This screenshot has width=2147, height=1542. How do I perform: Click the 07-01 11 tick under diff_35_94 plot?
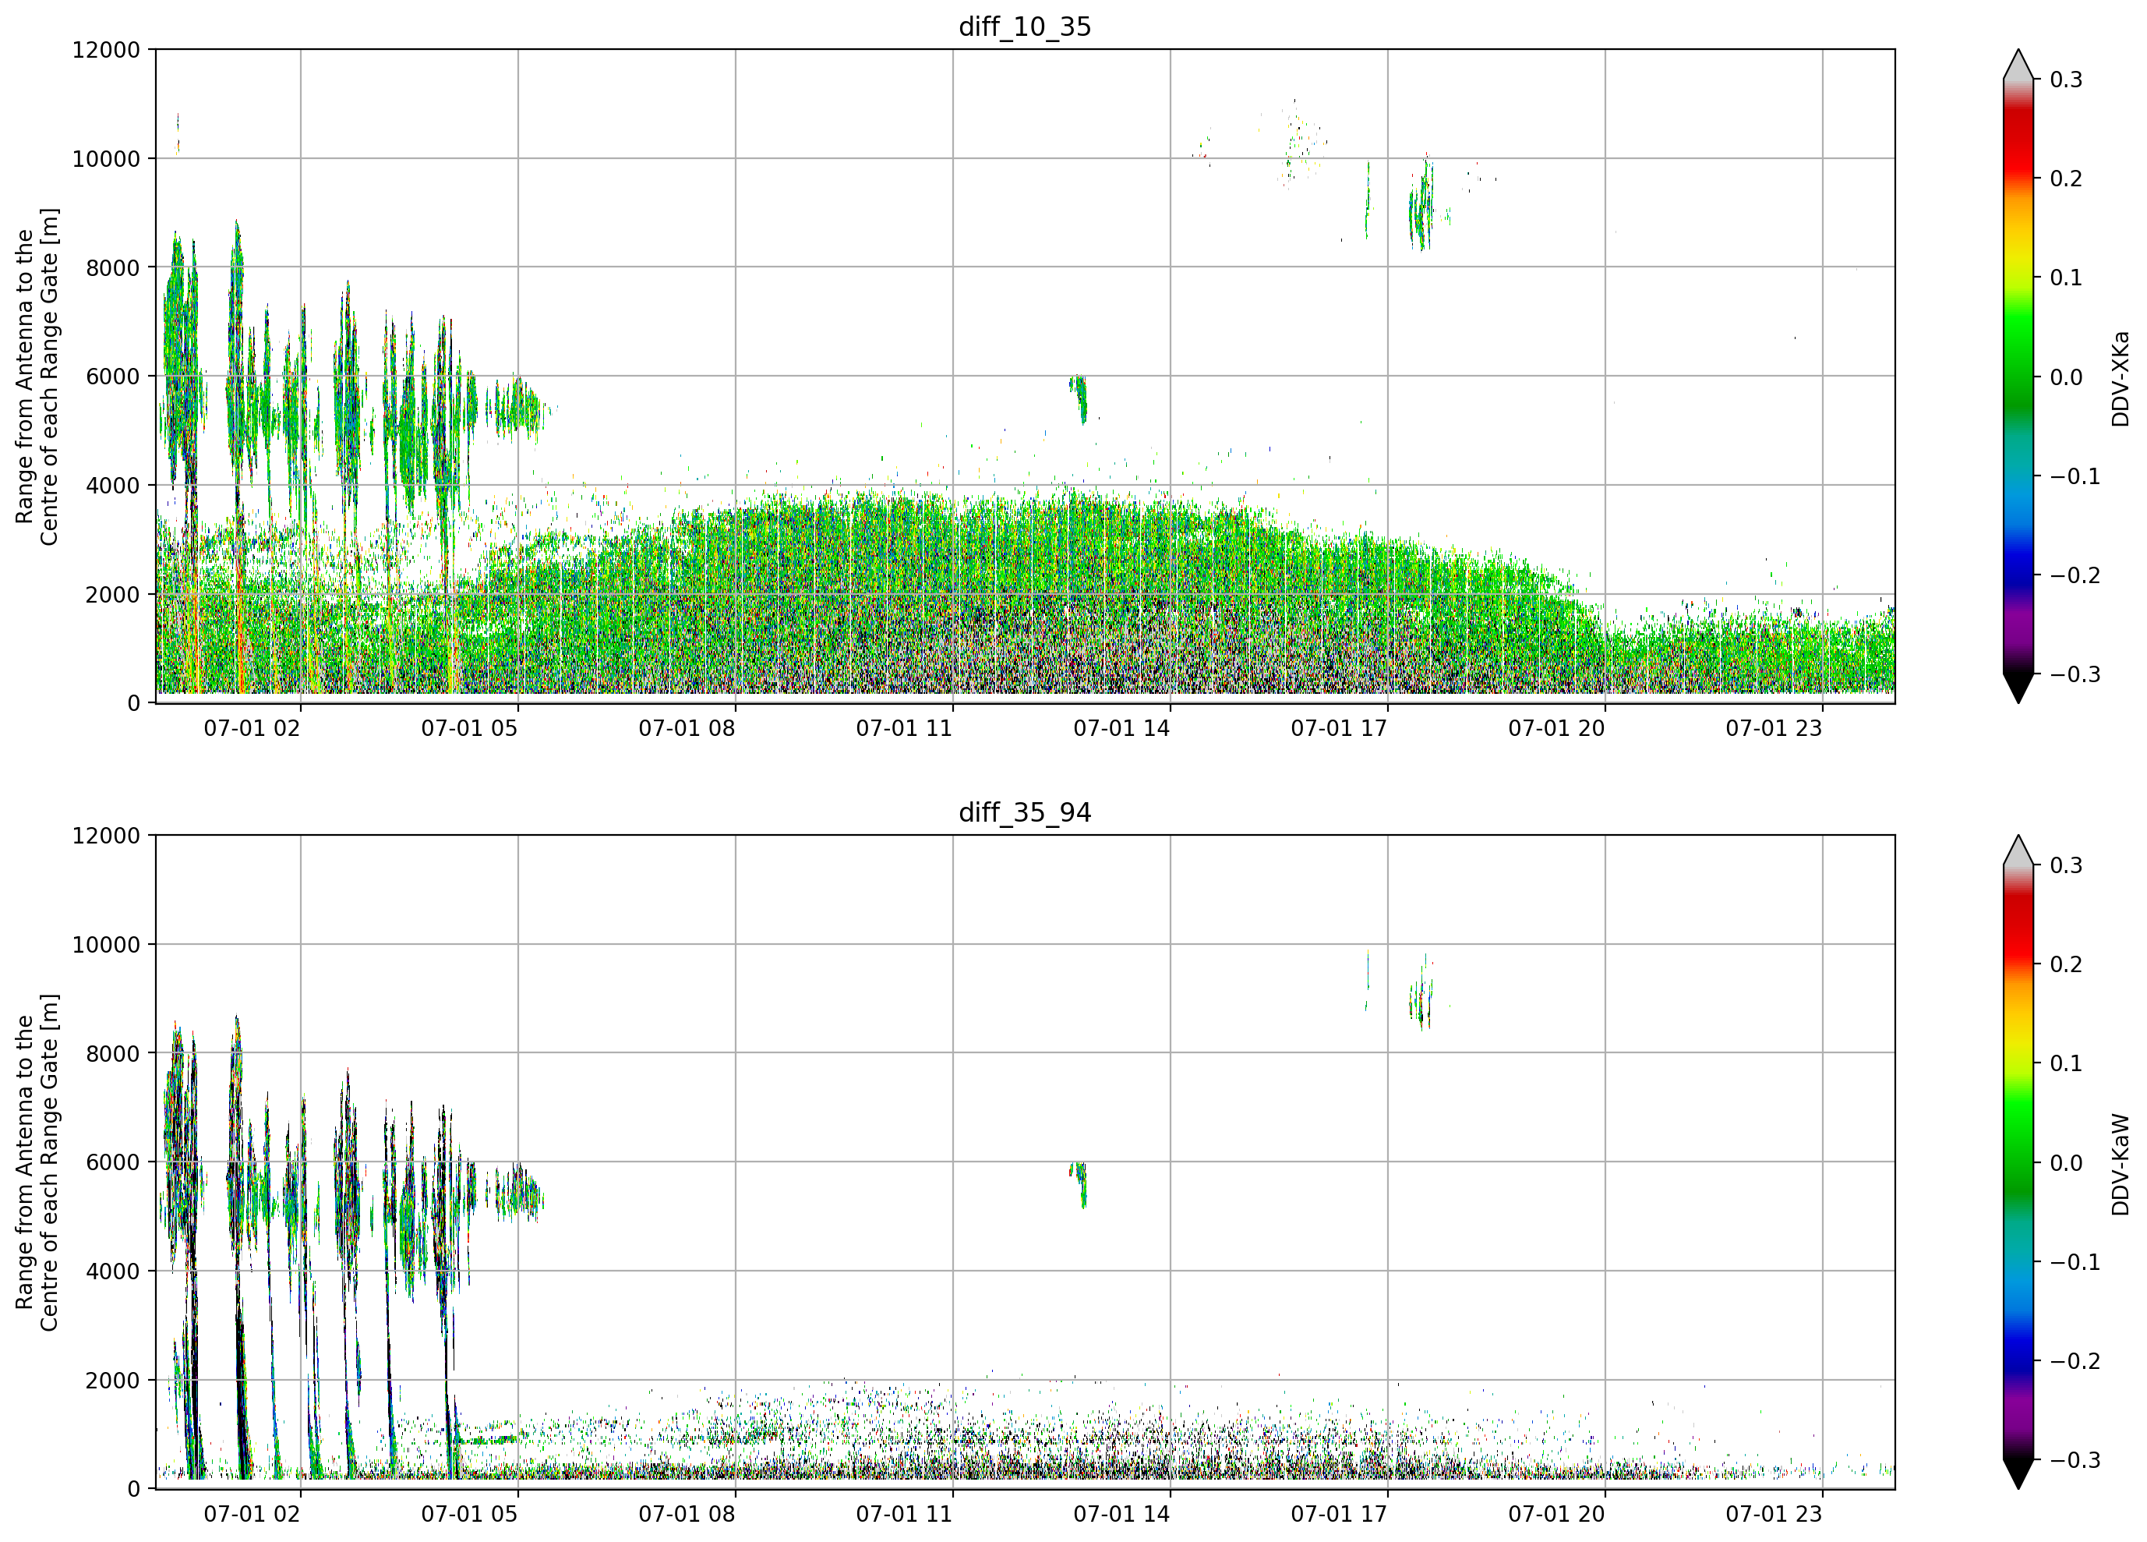point(904,1514)
